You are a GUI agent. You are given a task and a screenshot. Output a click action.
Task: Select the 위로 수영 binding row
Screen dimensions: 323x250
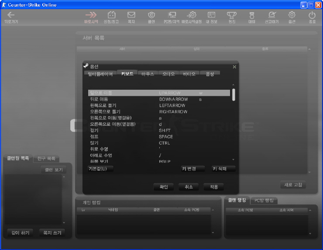click(x=159, y=149)
